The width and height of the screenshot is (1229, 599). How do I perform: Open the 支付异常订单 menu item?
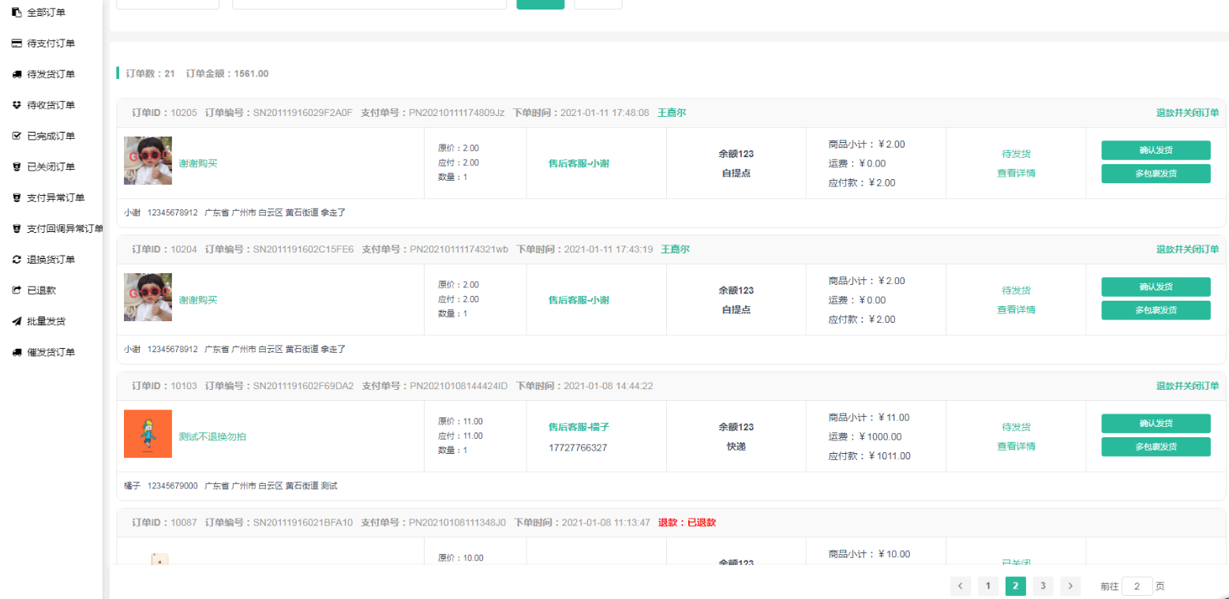click(55, 197)
